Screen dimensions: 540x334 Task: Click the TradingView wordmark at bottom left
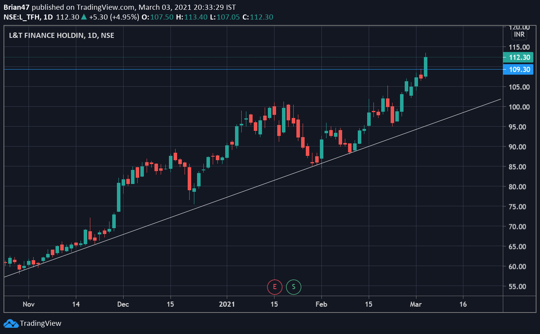coord(41,323)
